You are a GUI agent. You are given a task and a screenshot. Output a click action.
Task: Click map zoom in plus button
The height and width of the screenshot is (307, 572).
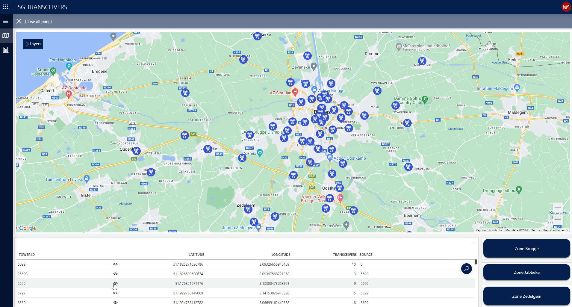[x=558, y=208]
